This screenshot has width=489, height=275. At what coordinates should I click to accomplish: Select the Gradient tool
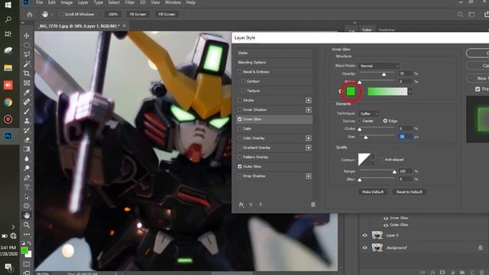[x=27, y=149]
